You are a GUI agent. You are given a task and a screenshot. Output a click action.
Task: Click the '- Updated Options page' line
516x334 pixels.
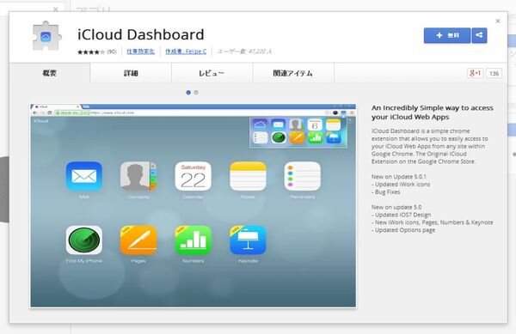tap(403, 230)
